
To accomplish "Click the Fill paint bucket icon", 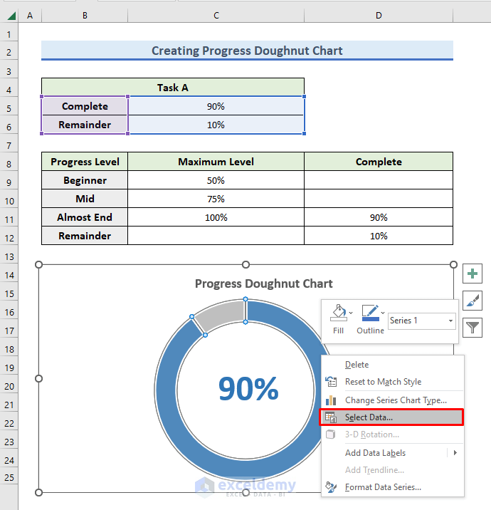I will point(338,313).
